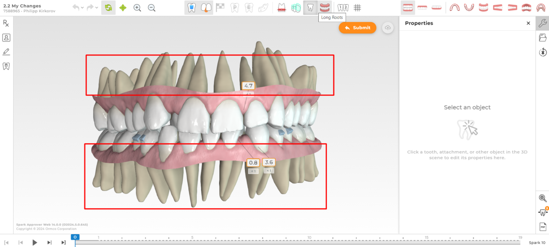Switch to the right lateral view preset
549x247 pixels.
498,7
